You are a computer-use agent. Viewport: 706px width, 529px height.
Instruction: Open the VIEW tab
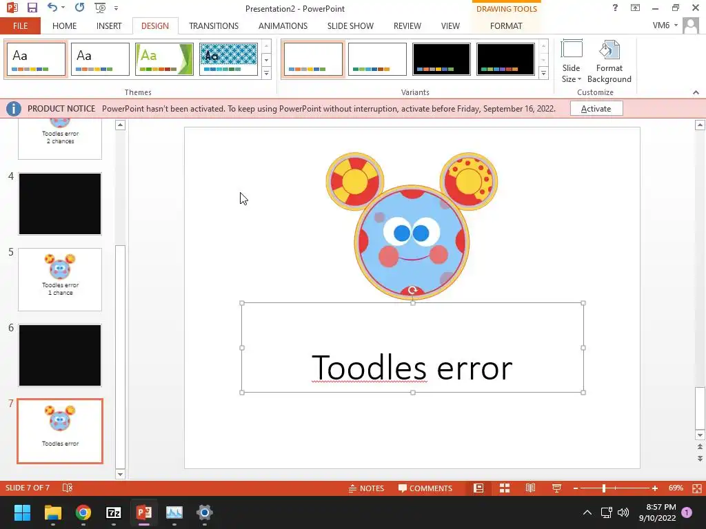click(450, 25)
